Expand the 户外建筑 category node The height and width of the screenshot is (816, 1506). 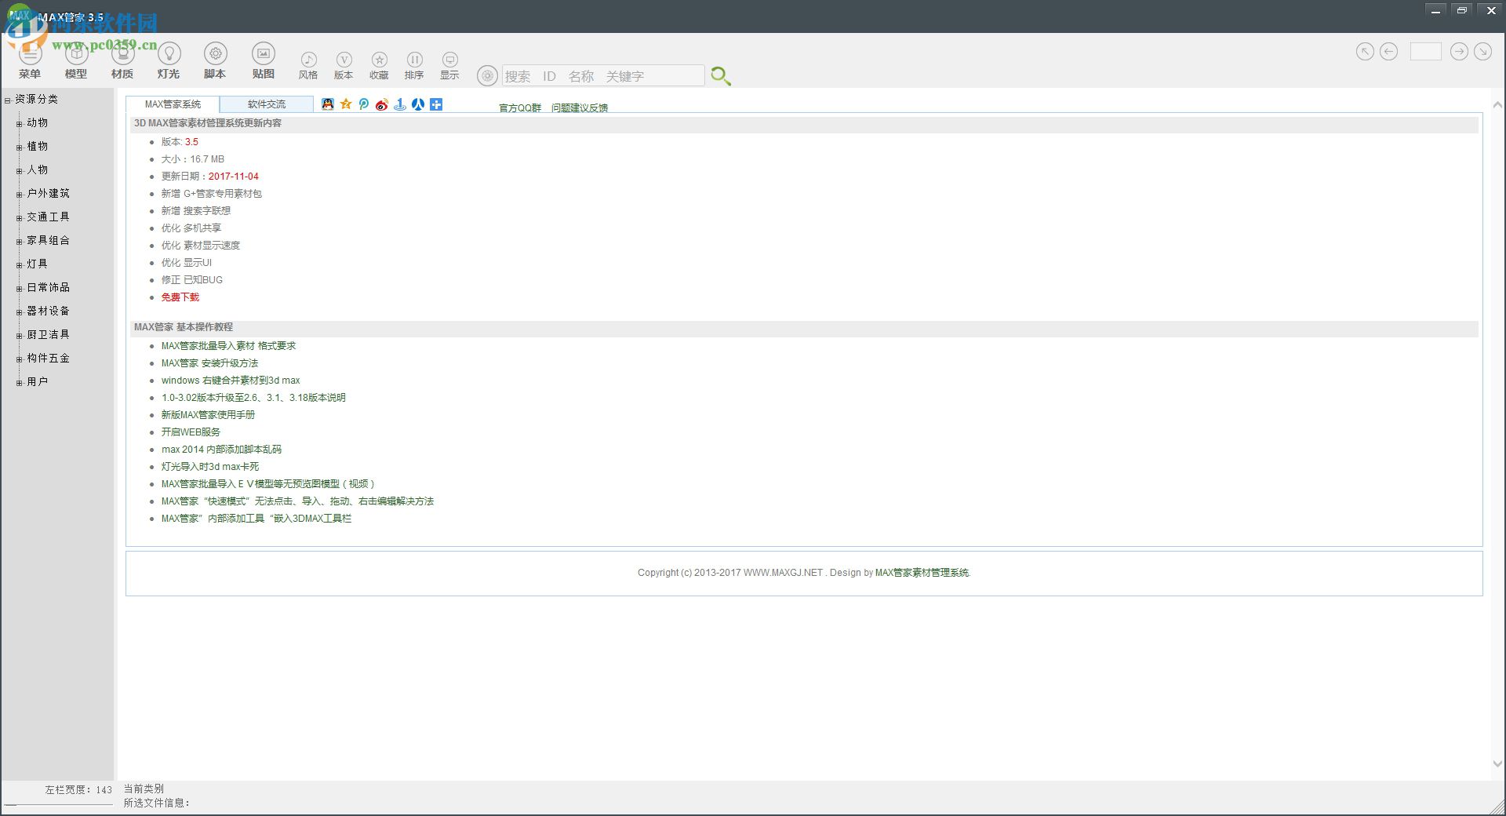(x=19, y=195)
